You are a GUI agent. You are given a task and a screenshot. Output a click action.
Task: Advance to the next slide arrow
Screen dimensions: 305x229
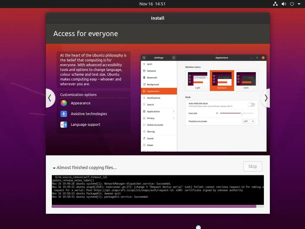(265, 98)
